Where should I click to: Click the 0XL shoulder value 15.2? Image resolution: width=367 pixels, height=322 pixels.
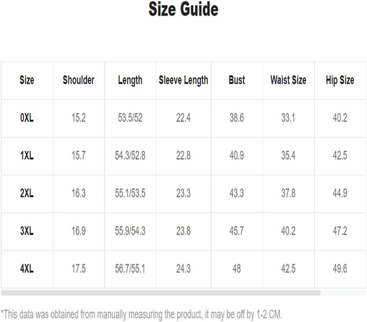(78, 118)
